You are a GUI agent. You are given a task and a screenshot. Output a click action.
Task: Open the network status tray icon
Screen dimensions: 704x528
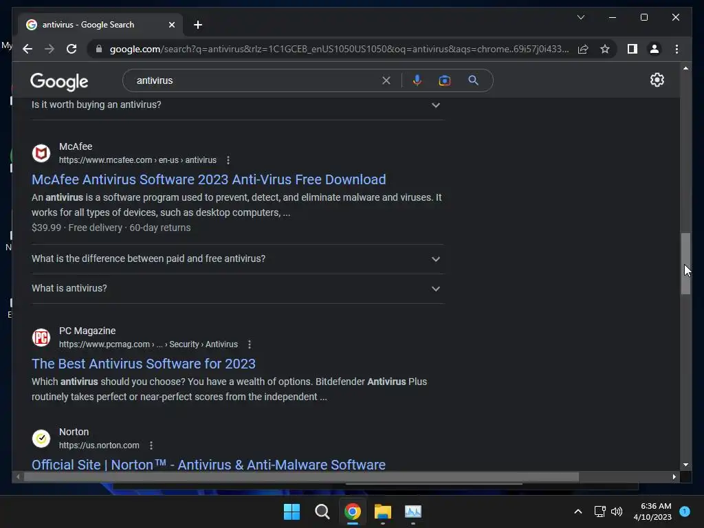(599, 511)
